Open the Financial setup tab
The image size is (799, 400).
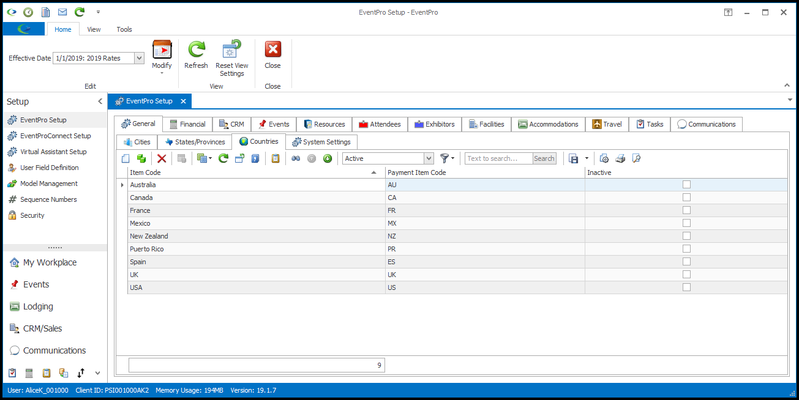click(x=187, y=124)
